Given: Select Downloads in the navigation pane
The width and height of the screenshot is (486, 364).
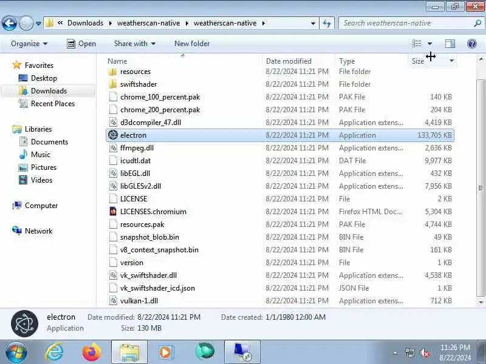Looking at the screenshot, I should [49, 90].
